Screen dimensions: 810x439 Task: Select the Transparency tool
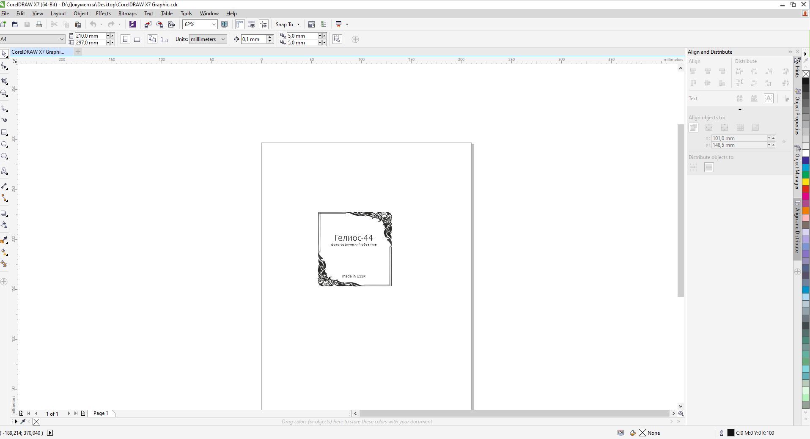pos(5,225)
